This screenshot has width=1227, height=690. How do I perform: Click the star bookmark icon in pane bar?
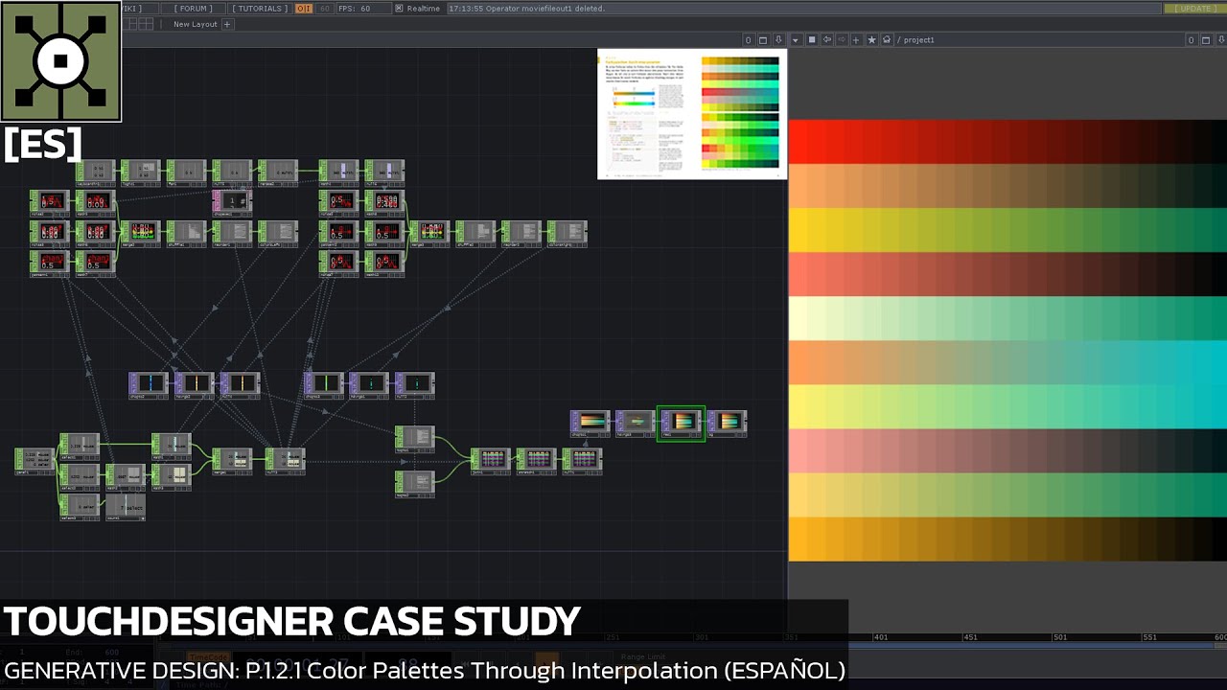[x=871, y=39]
